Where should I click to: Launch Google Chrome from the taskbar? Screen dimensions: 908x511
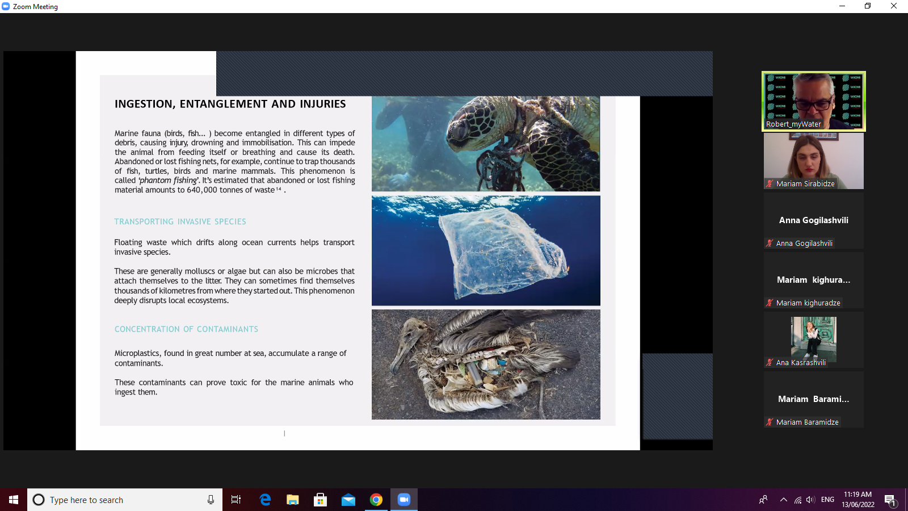click(376, 500)
